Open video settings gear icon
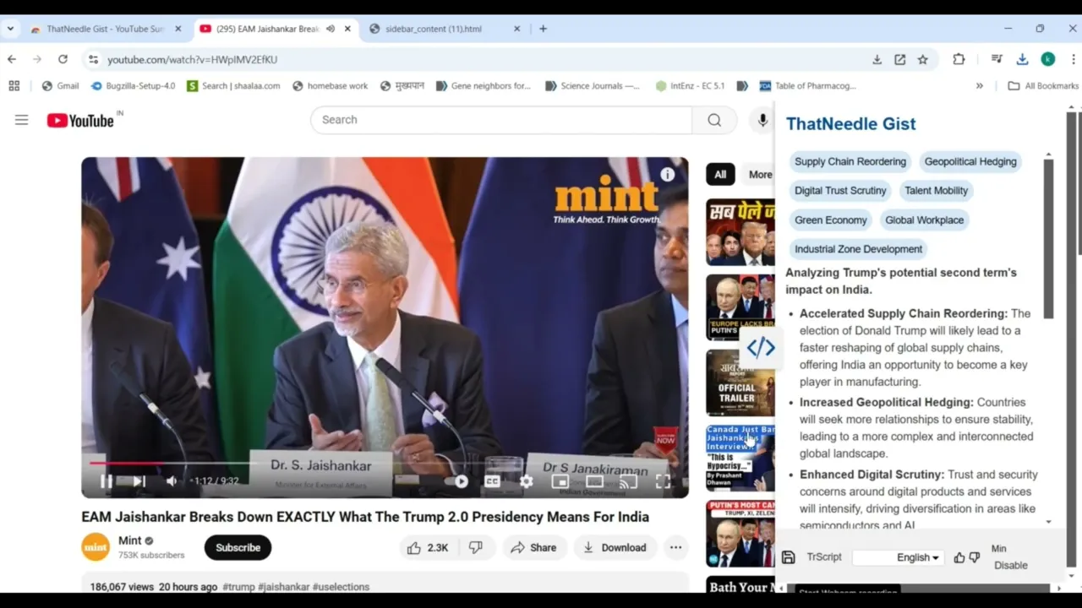Screen dimensions: 1082x608 [x=527, y=481]
